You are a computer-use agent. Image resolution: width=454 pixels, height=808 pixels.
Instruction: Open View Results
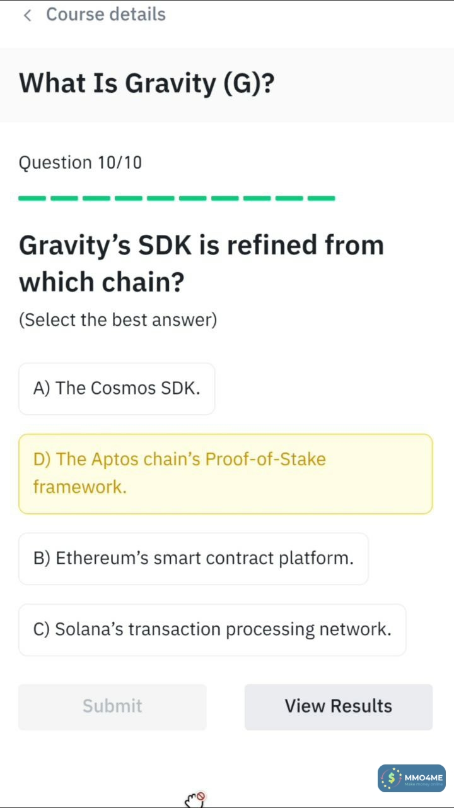click(338, 706)
